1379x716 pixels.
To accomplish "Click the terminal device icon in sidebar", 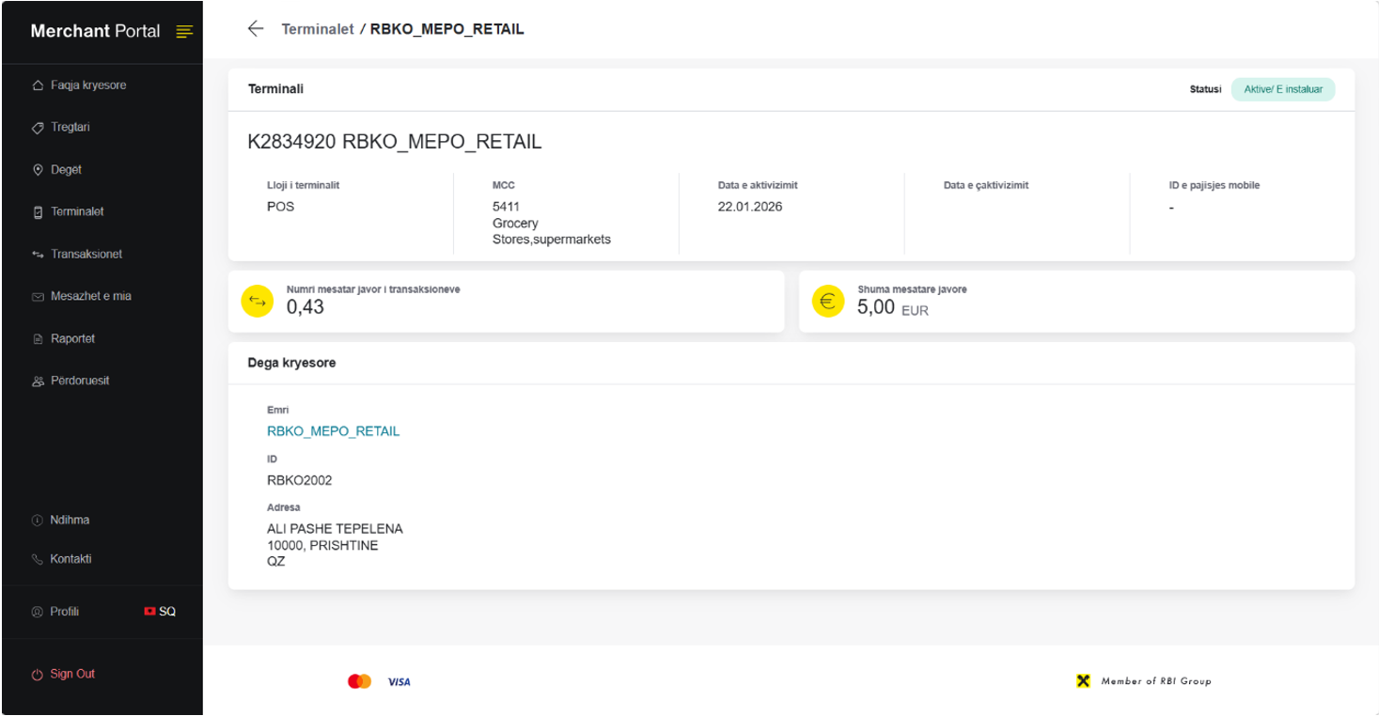I will [x=39, y=212].
